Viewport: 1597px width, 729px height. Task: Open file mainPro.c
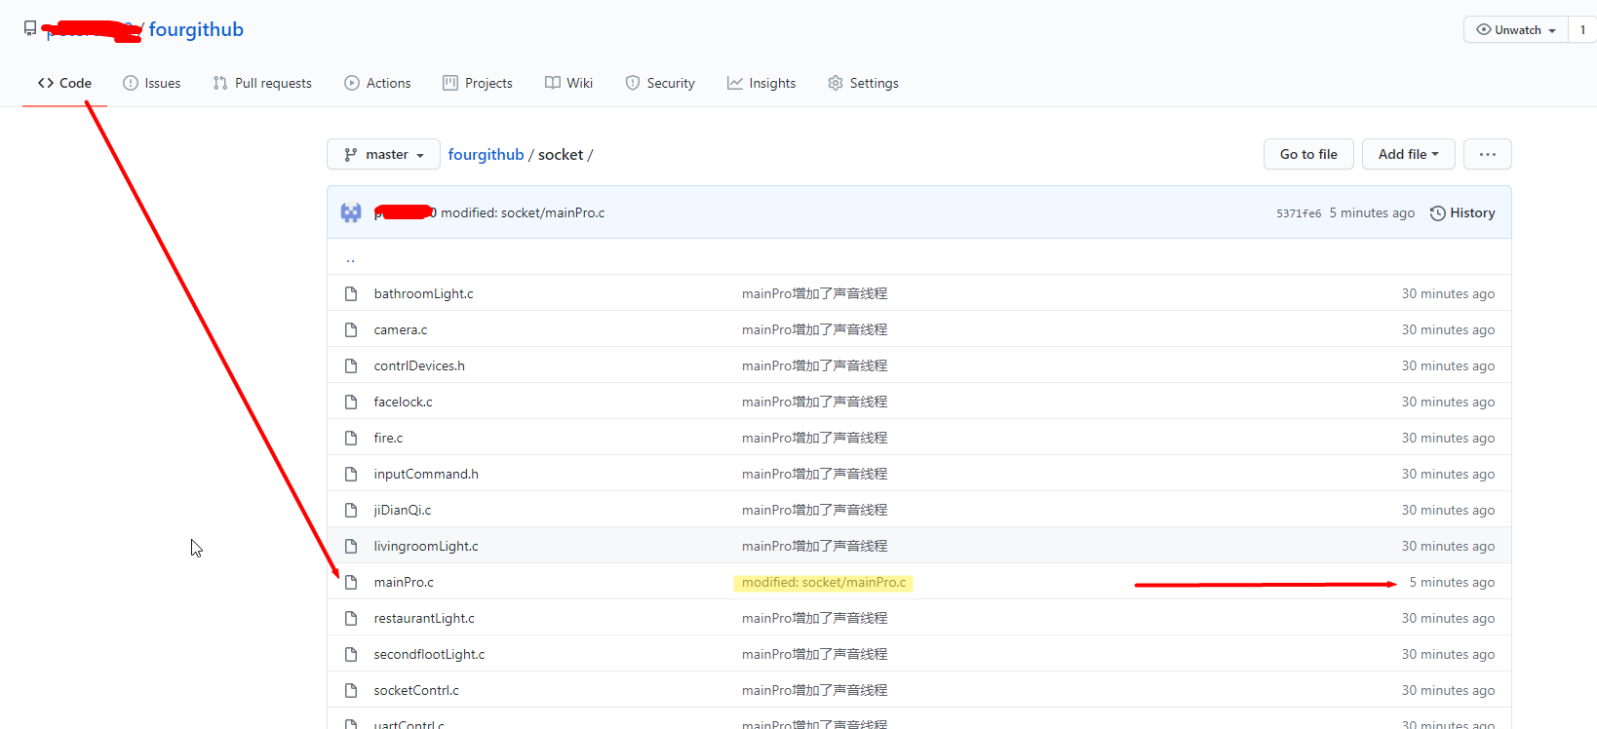(x=404, y=582)
